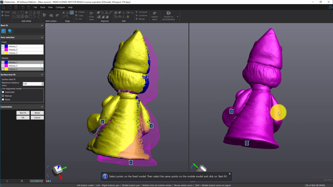The image size is (333, 187).
Task: Check mikulas_2 in the Fixed list
Action: (x=3, y=50)
